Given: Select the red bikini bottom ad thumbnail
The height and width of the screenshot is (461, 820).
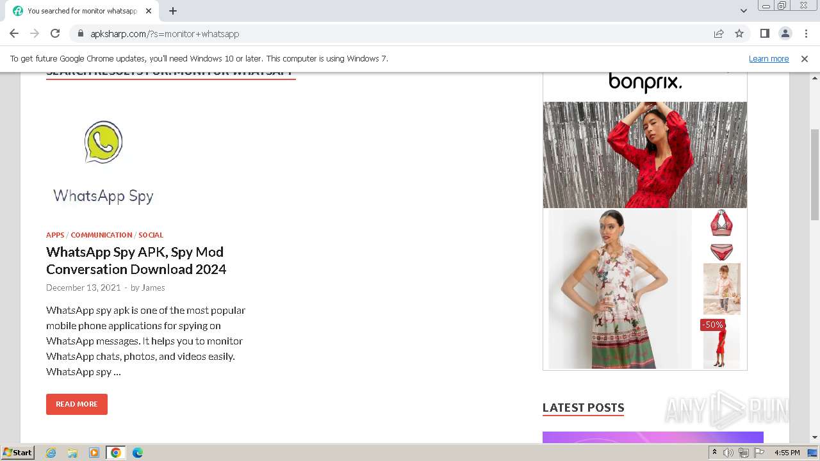Looking at the screenshot, I should (721, 252).
